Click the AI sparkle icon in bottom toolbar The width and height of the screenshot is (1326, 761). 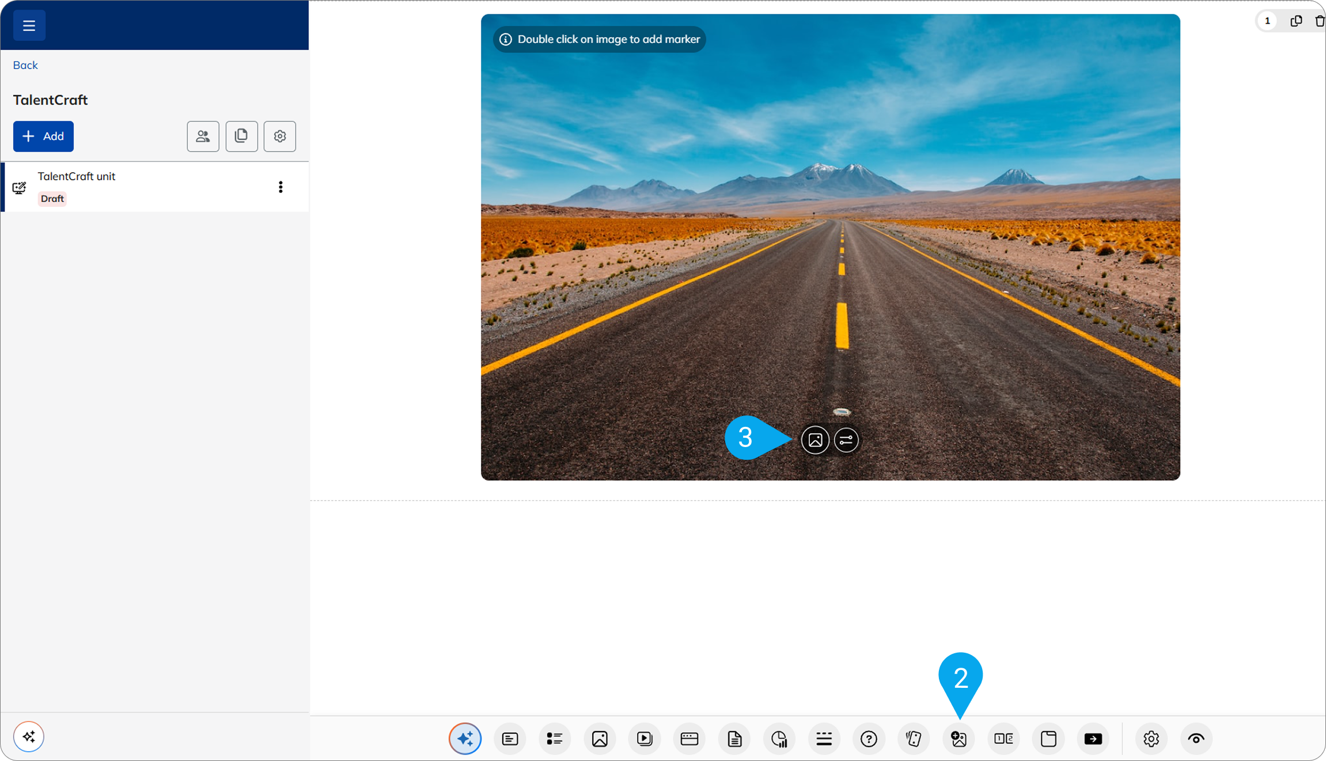pos(465,739)
